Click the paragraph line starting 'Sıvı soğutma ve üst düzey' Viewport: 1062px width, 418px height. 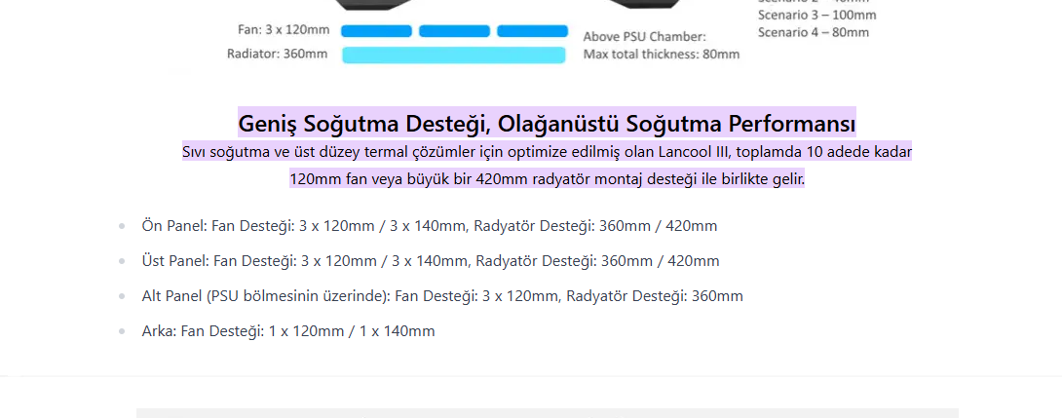tap(548, 152)
